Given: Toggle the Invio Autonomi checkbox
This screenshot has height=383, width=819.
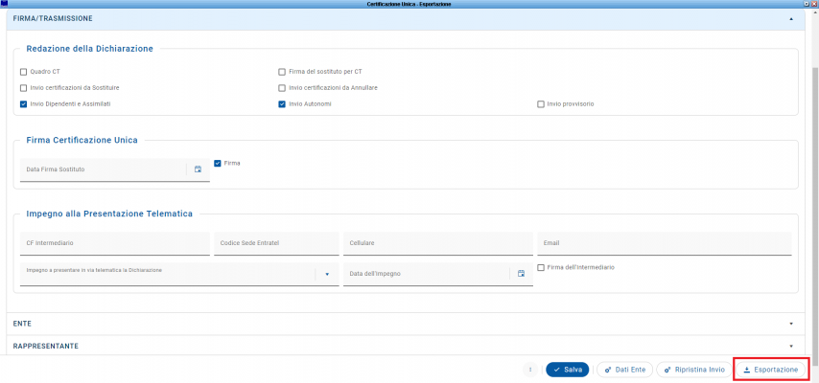Looking at the screenshot, I should click(x=282, y=103).
